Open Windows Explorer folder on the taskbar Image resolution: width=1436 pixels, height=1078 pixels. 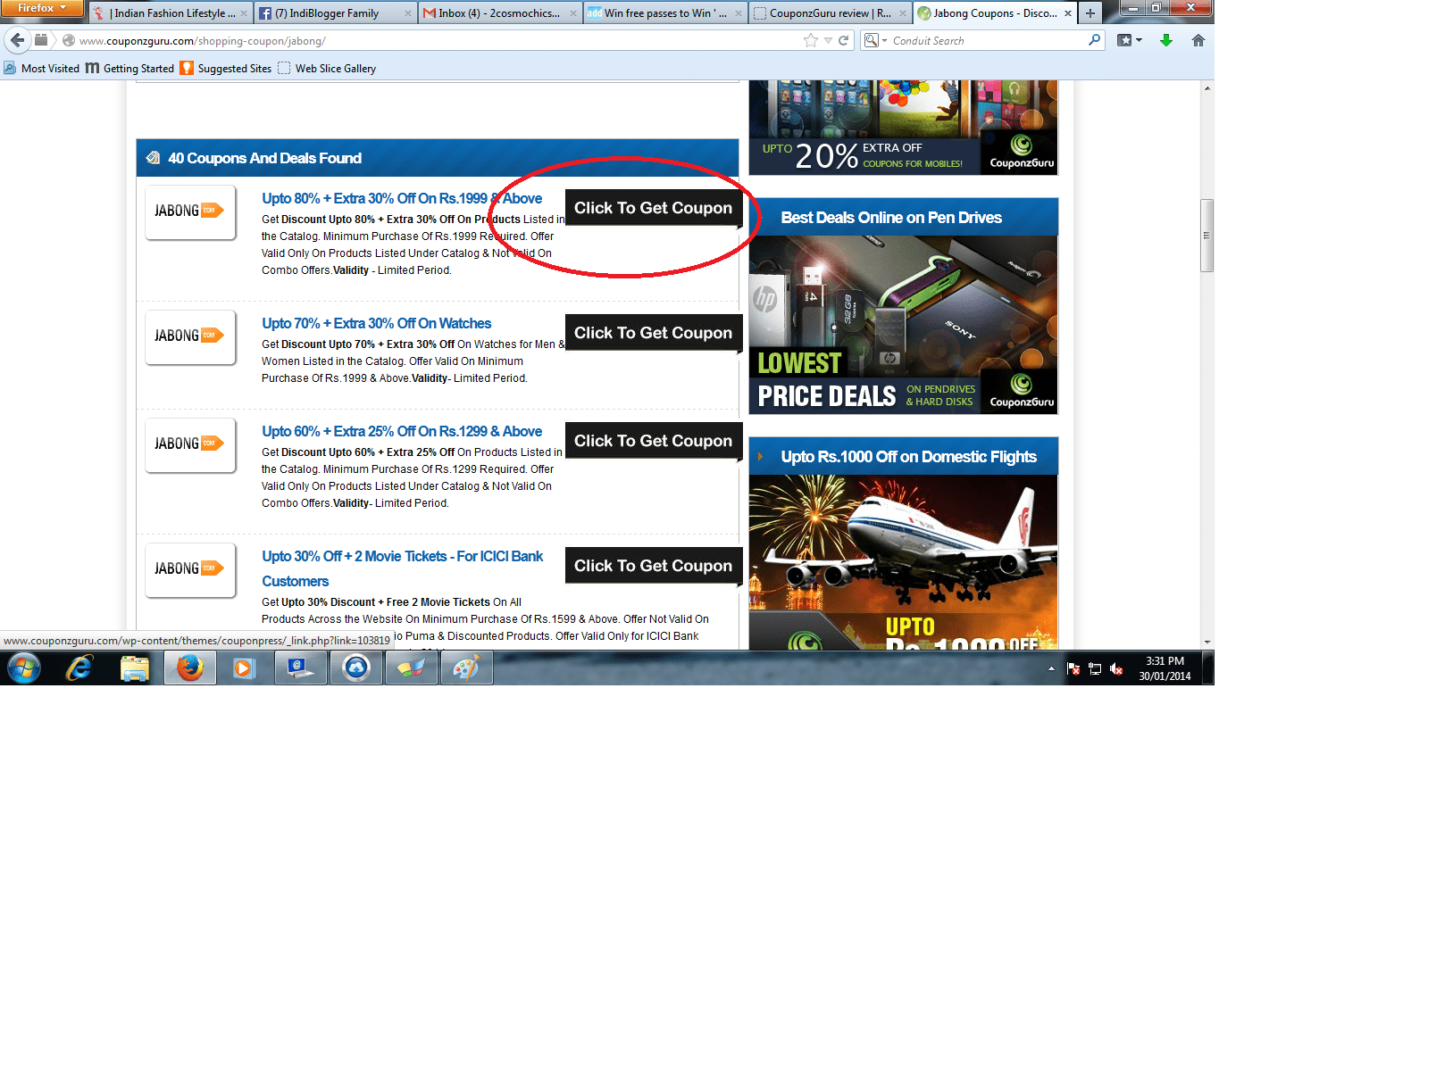135,668
